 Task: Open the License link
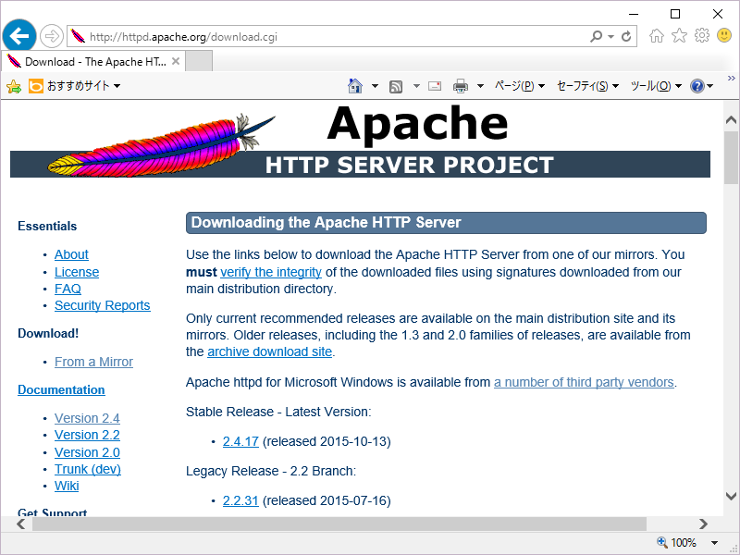(x=77, y=272)
